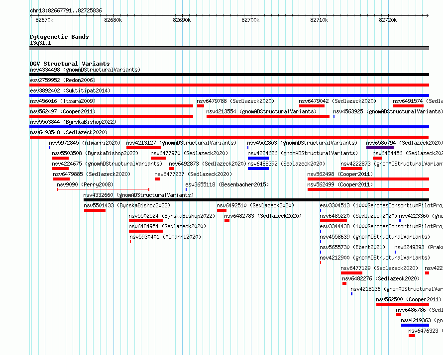Open nsv562497 (Cooper2011) variant

(x=63, y=111)
